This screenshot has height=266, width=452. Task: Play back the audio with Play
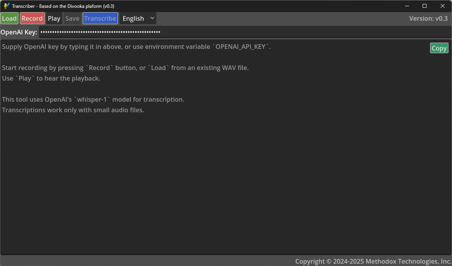(54, 18)
